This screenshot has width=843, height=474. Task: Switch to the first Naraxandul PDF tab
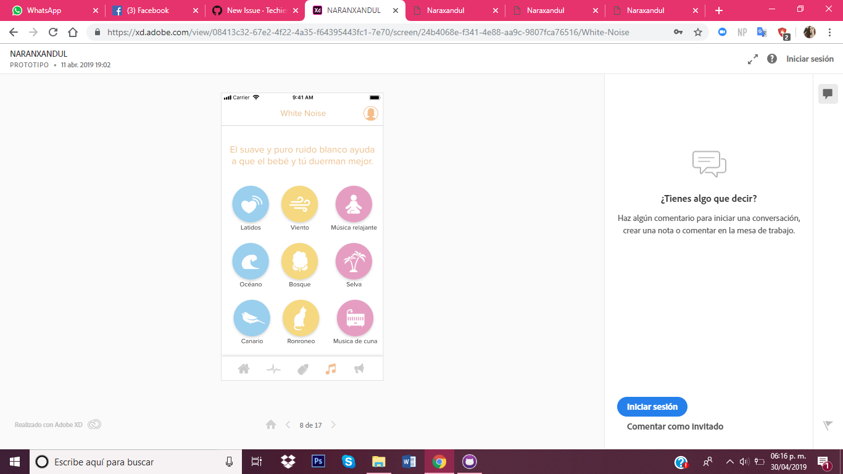[x=455, y=10]
